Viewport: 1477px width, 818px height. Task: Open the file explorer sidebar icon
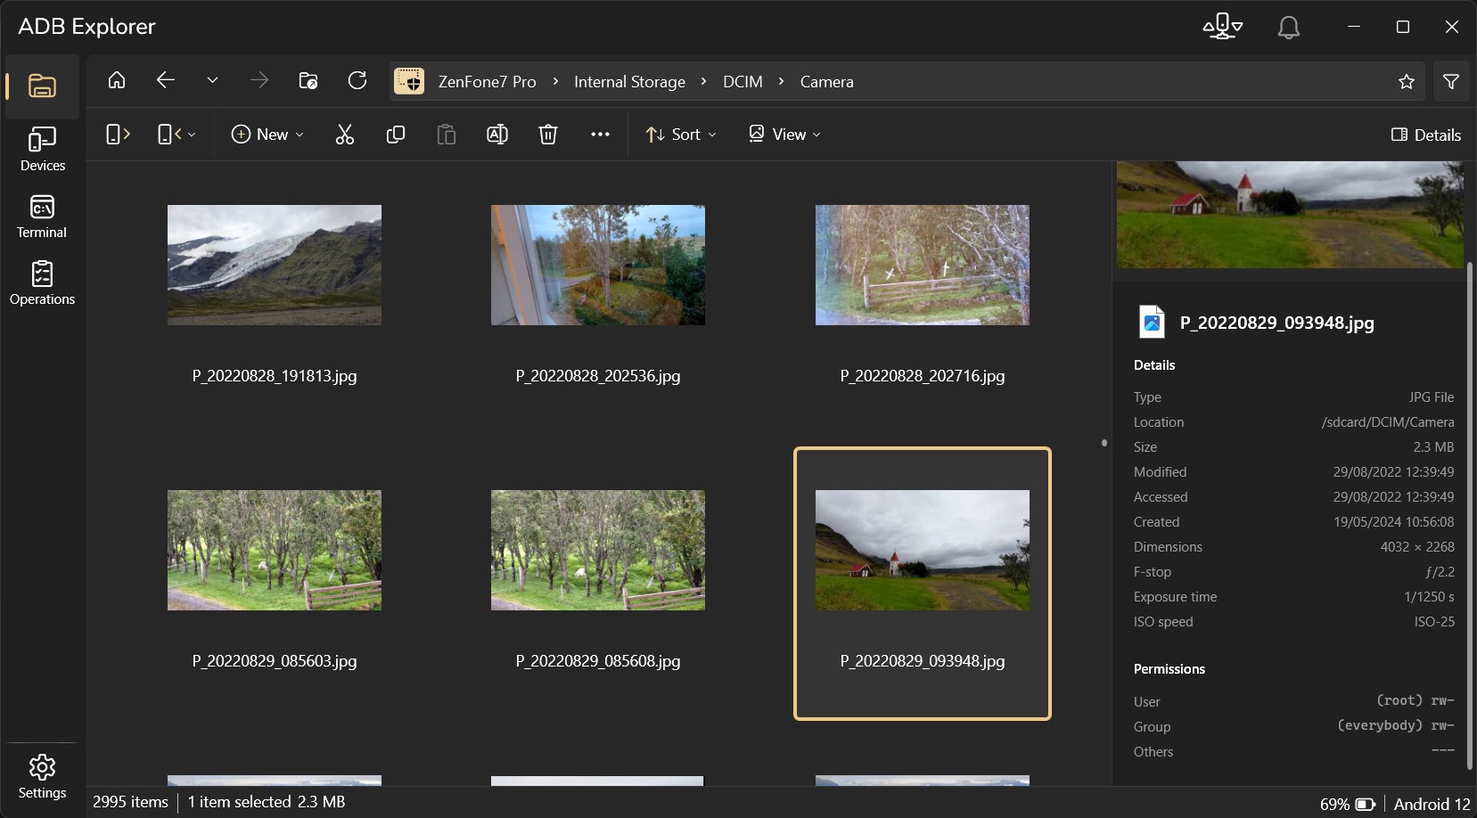pyautogui.click(x=42, y=86)
